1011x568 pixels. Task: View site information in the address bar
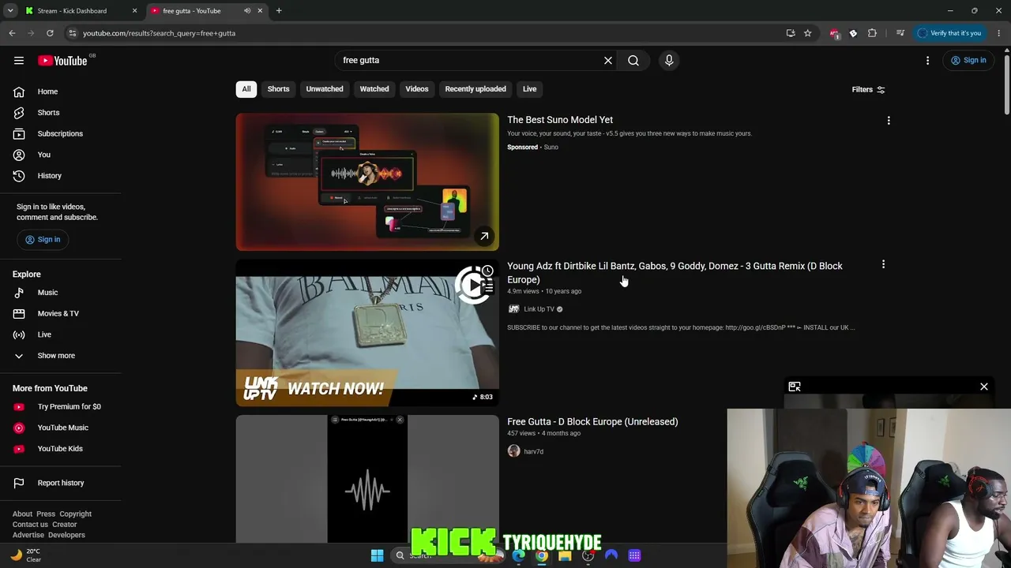72,33
